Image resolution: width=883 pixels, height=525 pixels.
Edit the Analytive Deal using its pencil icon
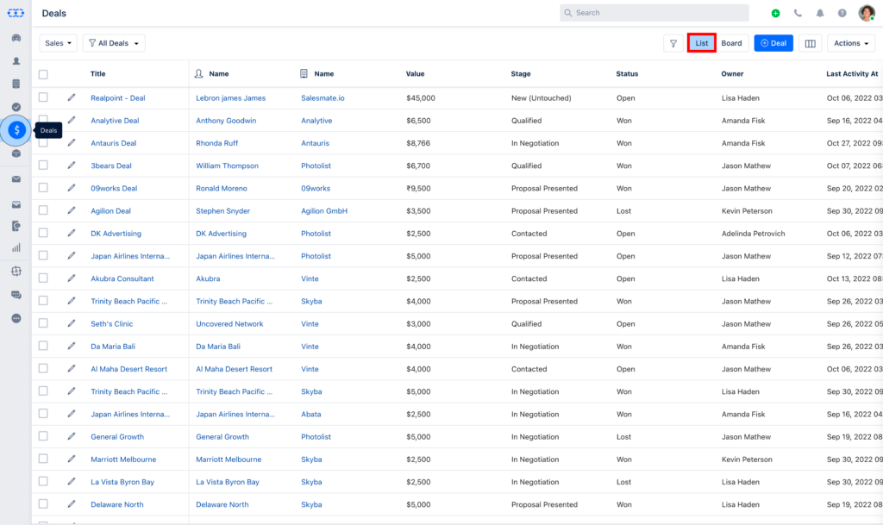72,121
